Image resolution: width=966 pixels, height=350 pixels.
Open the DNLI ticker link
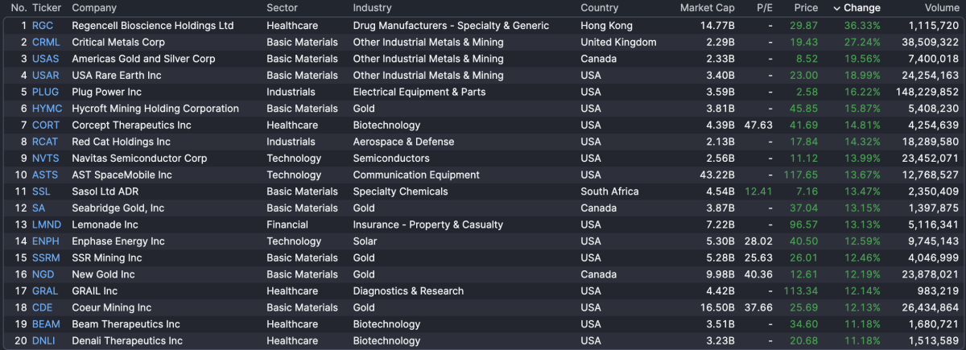click(x=44, y=341)
